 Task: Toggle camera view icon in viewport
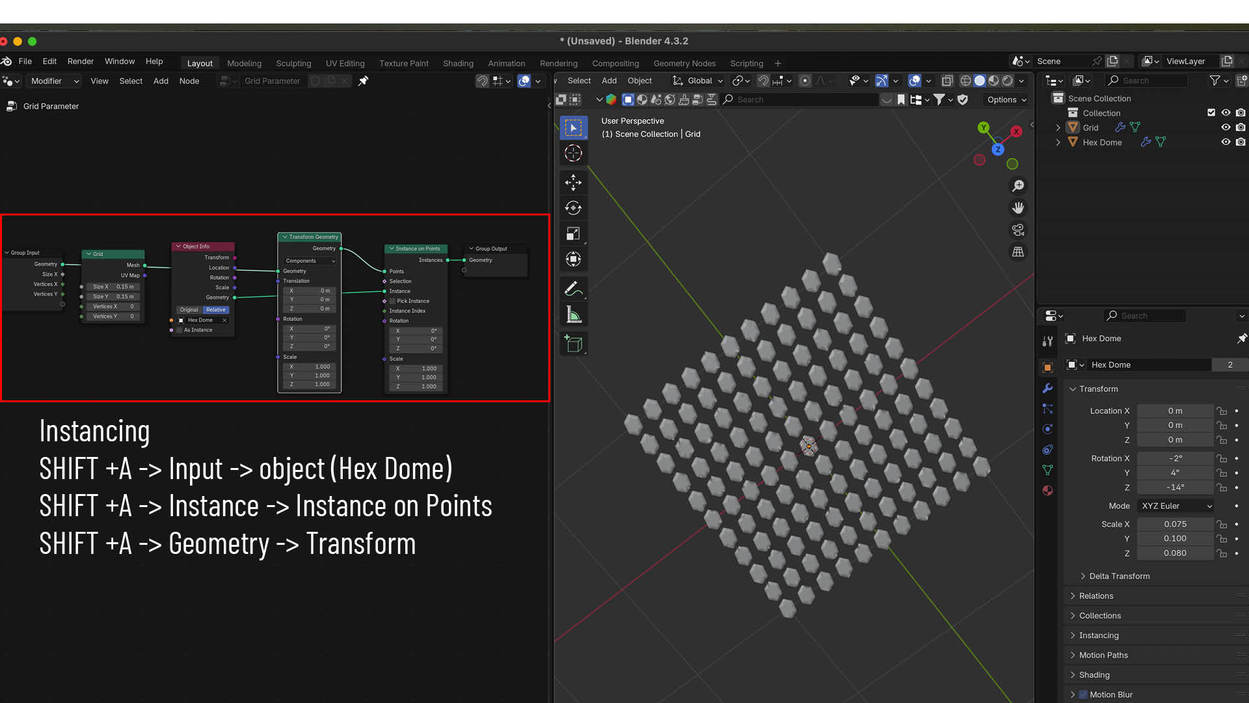[1018, 230]
